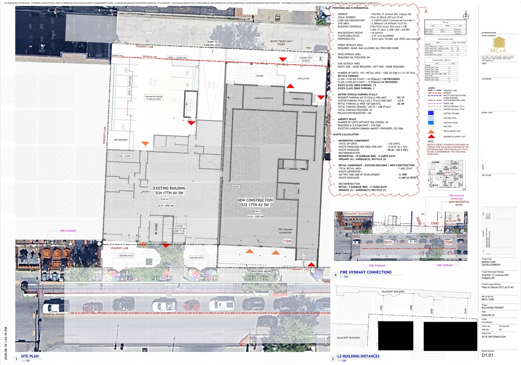Click the PROPOSED MULTI-RESIDENTAIL heading
The image size is (521, 365).
[x=351, y=8]
